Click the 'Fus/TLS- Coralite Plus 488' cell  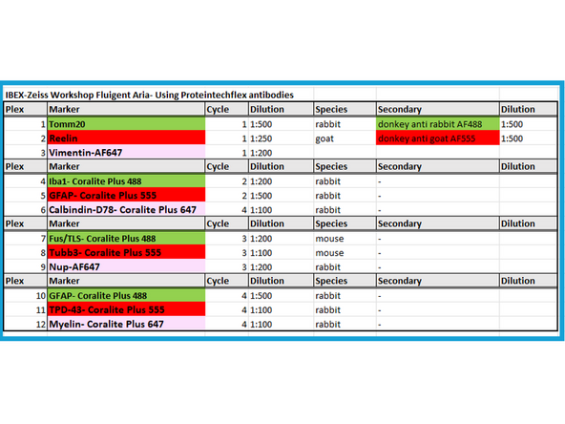(126, 239)
